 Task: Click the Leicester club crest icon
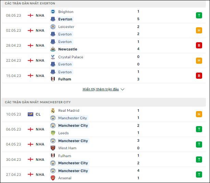click(53, 27)
